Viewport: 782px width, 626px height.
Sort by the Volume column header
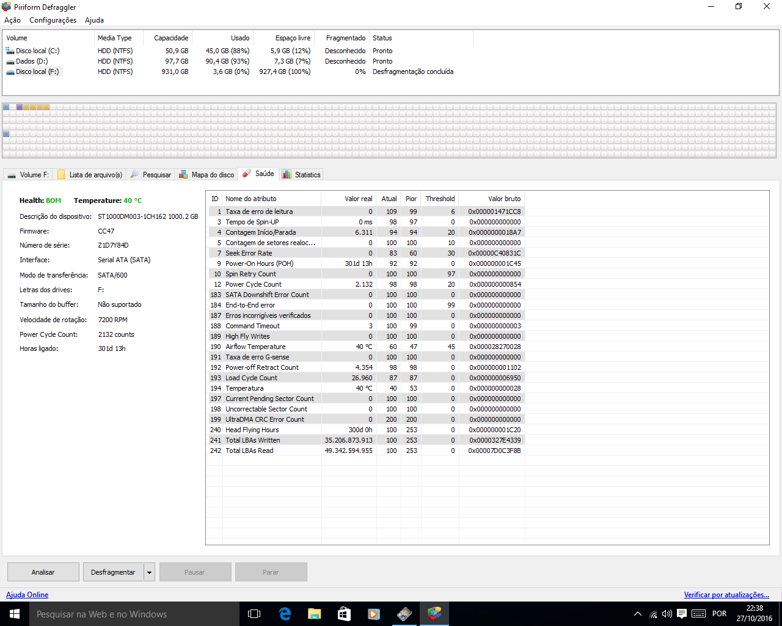[48, 38]
